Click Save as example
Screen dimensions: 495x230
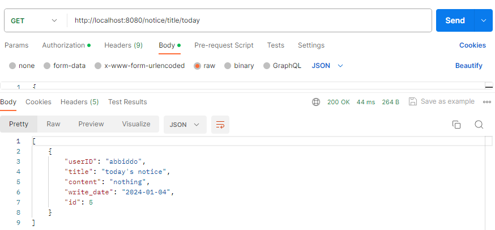(447, 101)
